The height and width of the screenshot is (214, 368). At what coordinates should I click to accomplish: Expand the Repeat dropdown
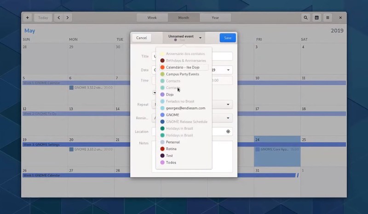(228, 104)
